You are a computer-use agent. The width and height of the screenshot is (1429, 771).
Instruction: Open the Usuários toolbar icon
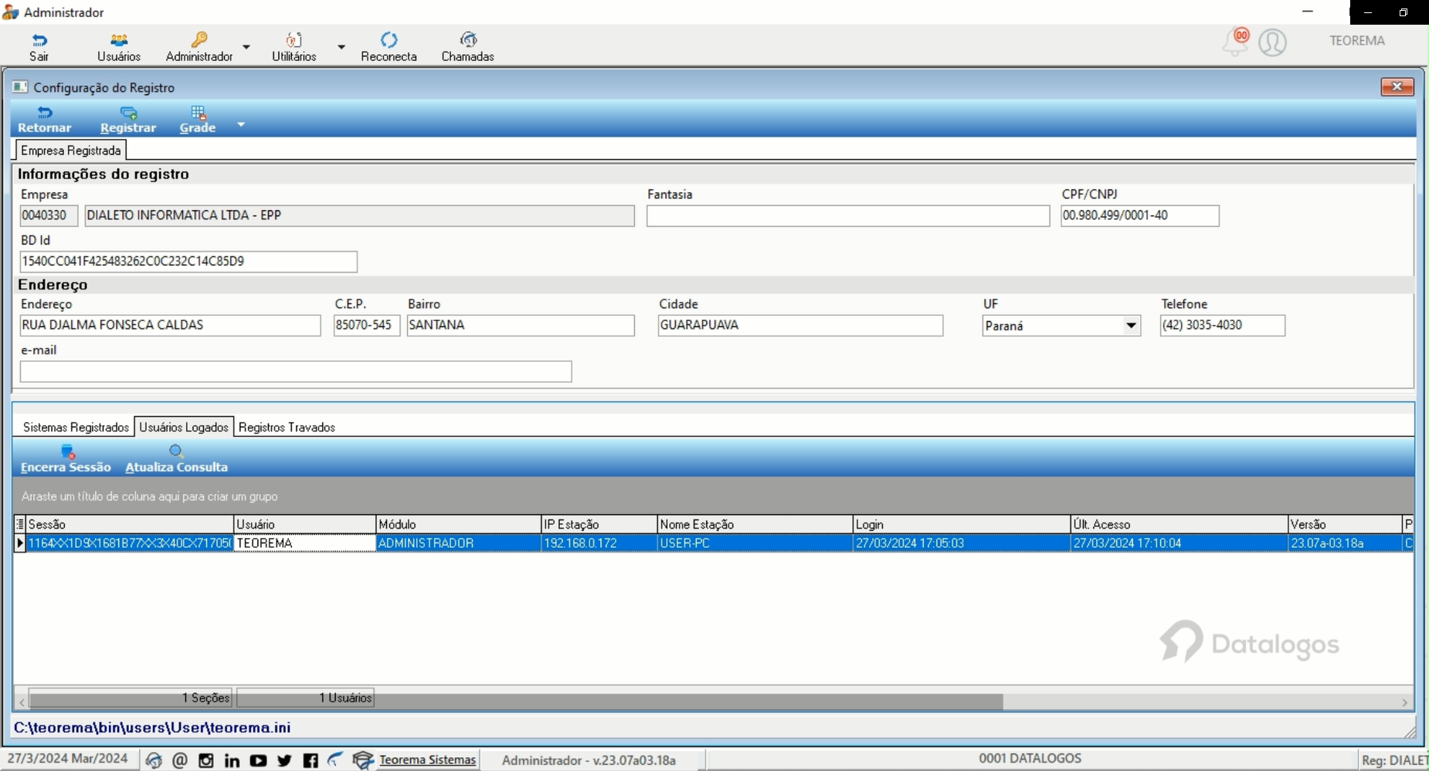[x=119, y=39]
